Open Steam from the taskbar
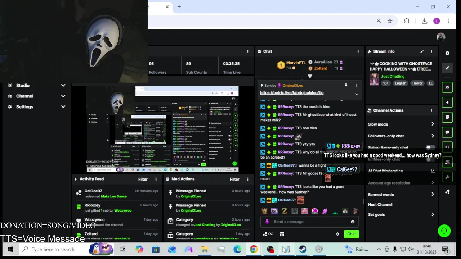The height and width of the screenshot is (259, 461). [x=303, y=249]
